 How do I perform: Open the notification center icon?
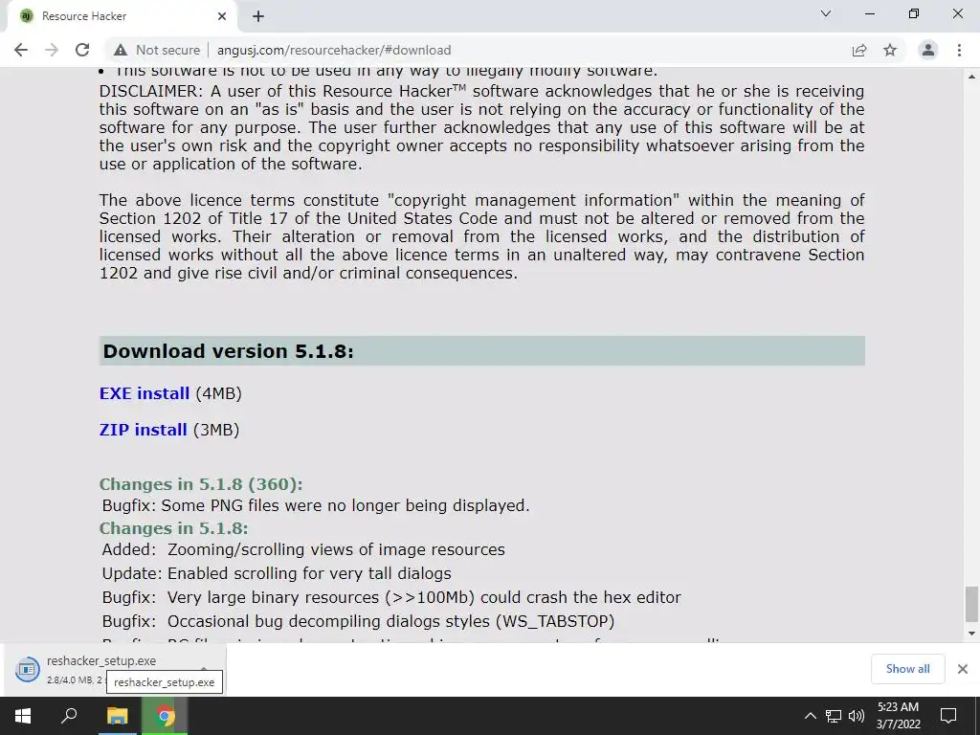coord(948,716)
